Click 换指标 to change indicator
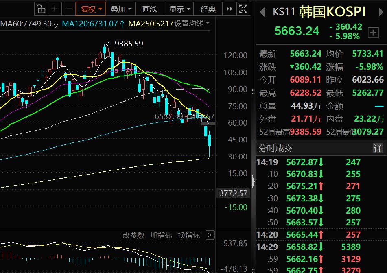387x273 pixels. 188,235
